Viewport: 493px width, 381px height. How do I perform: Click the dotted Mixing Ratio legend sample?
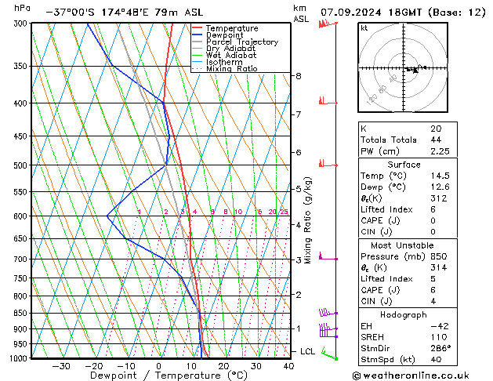click(x=197, y=68)
